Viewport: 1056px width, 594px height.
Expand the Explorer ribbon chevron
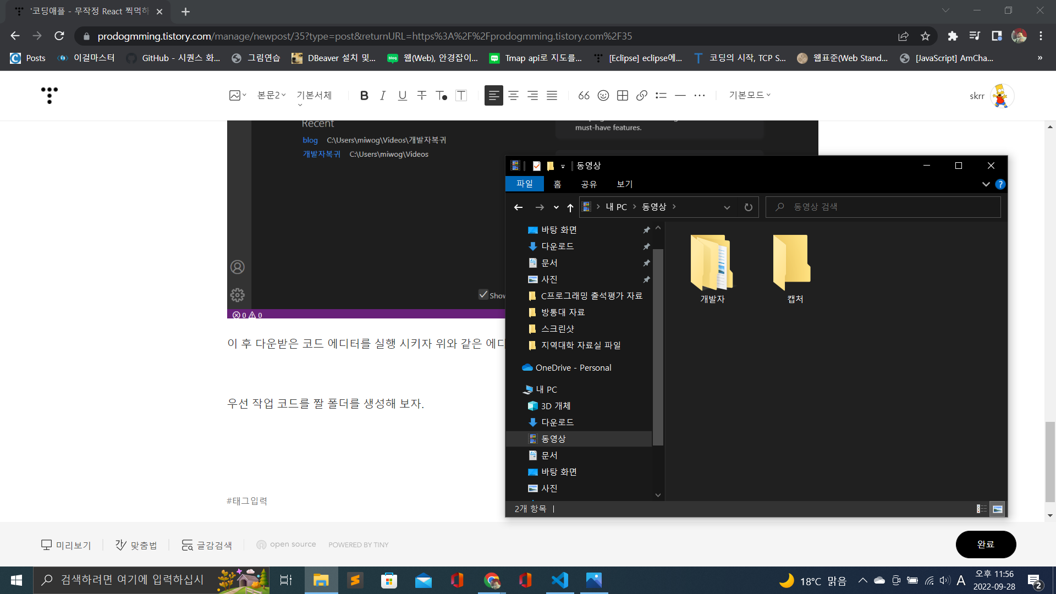point(986,184)
